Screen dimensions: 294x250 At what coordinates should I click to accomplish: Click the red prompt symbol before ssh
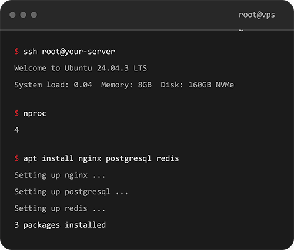[16, 52]
